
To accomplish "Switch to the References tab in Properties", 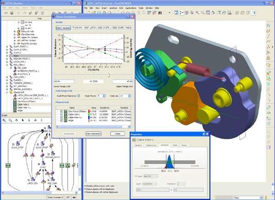I will click(150, 145).
